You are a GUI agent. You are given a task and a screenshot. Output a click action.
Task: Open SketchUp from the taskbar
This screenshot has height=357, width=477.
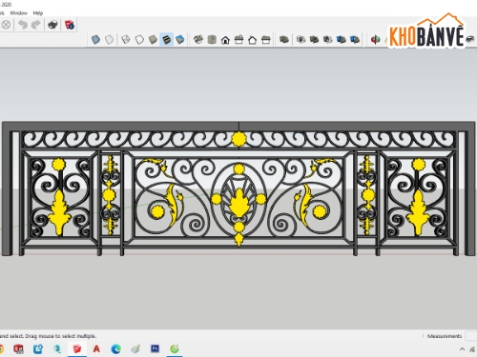pos(77,348)
